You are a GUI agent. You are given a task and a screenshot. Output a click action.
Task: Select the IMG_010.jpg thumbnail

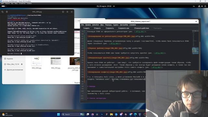coord(56,61)
